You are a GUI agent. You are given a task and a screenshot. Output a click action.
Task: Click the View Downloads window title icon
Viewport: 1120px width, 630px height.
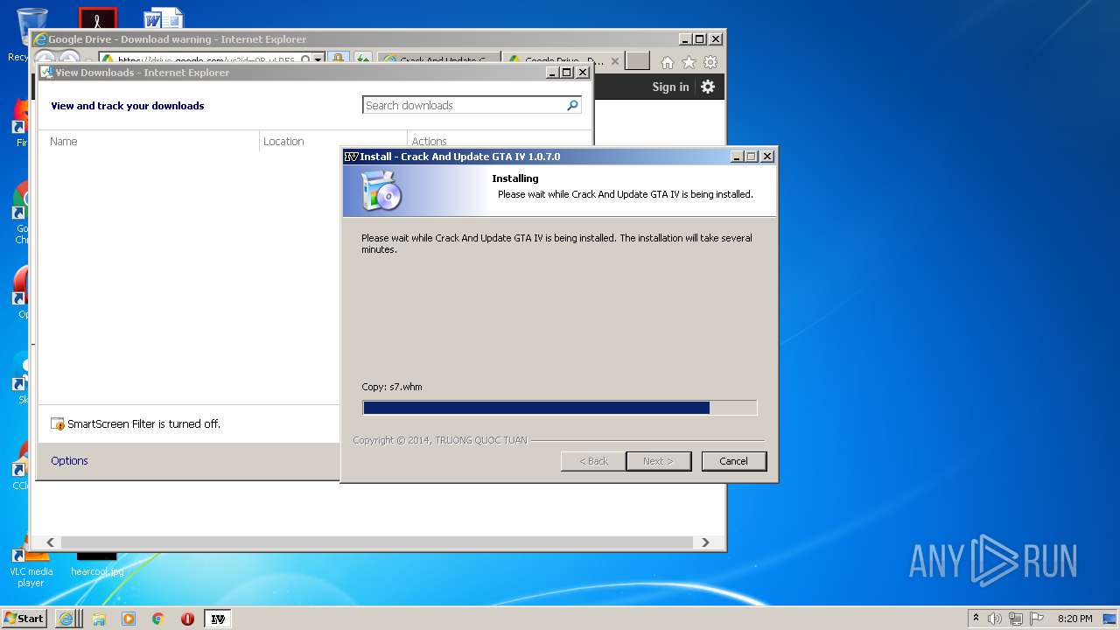click(46, 73)
